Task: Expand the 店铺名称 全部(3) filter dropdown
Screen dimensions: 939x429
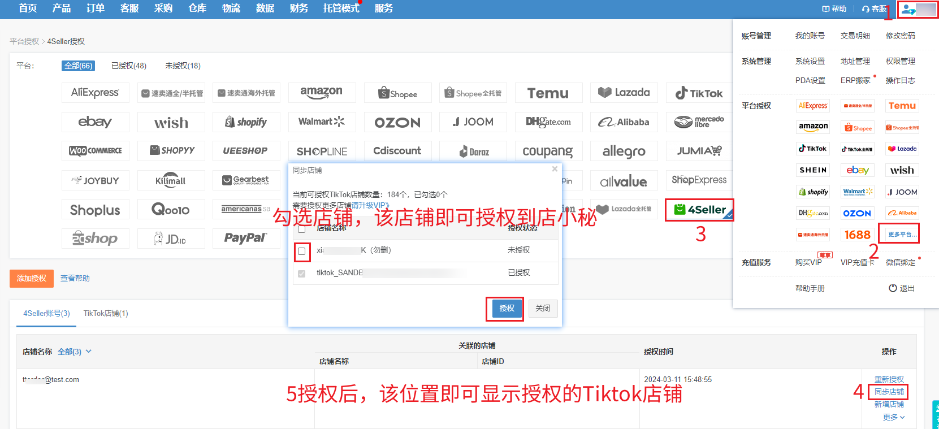Action: tap(75, 352)
